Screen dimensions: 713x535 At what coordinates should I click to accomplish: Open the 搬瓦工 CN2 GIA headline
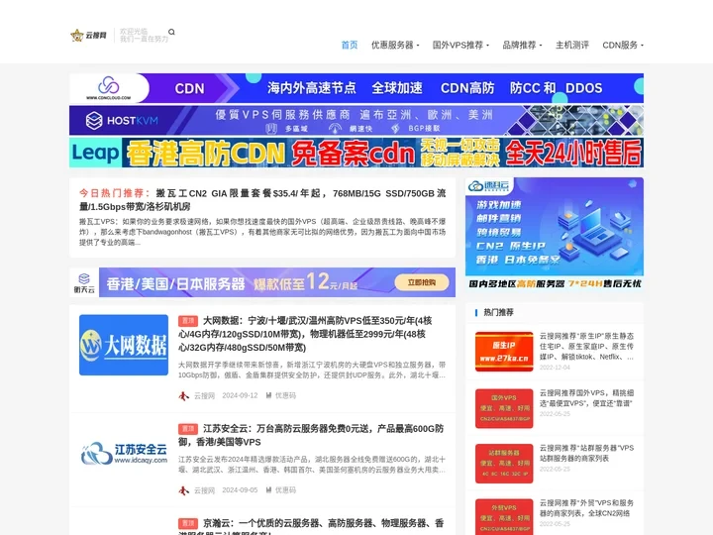click(262, 200)
